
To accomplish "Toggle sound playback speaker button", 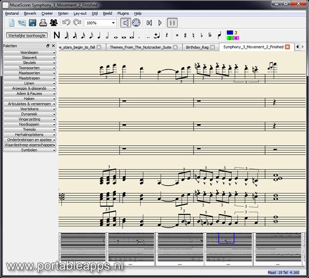I will 126,23.
